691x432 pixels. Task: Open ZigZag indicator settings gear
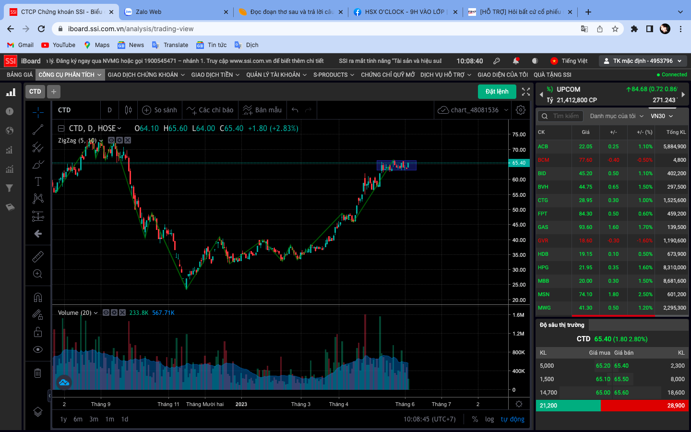point(119,140)
